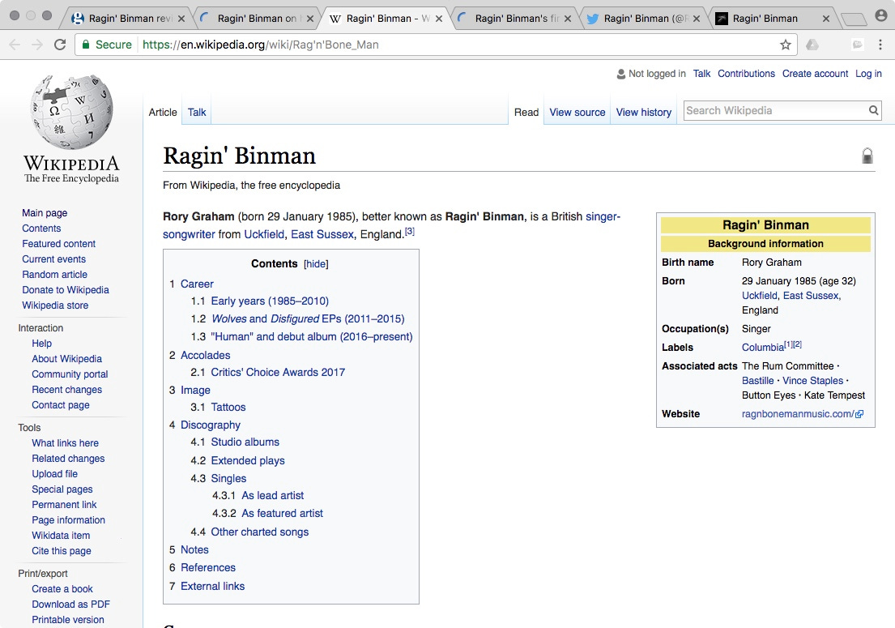Open the singer-songwriter link in intro
The image size is (895, 628).
pos(603,216)
